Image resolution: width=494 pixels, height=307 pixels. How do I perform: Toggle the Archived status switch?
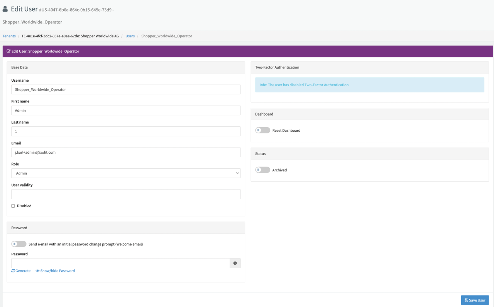tap(262, 170)
